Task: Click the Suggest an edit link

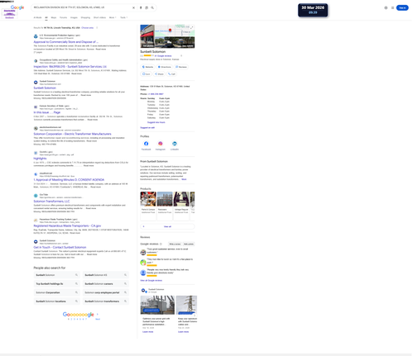Action: coord(147,128)
